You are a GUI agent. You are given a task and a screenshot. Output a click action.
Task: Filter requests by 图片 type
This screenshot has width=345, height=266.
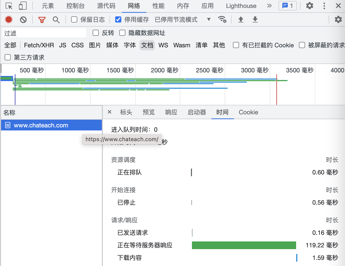(x=95, y=45)
